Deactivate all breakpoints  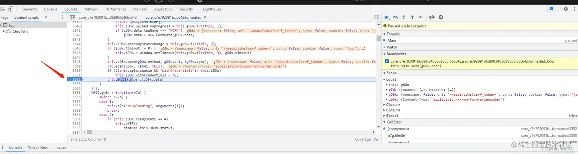click(x=432, y=17)
